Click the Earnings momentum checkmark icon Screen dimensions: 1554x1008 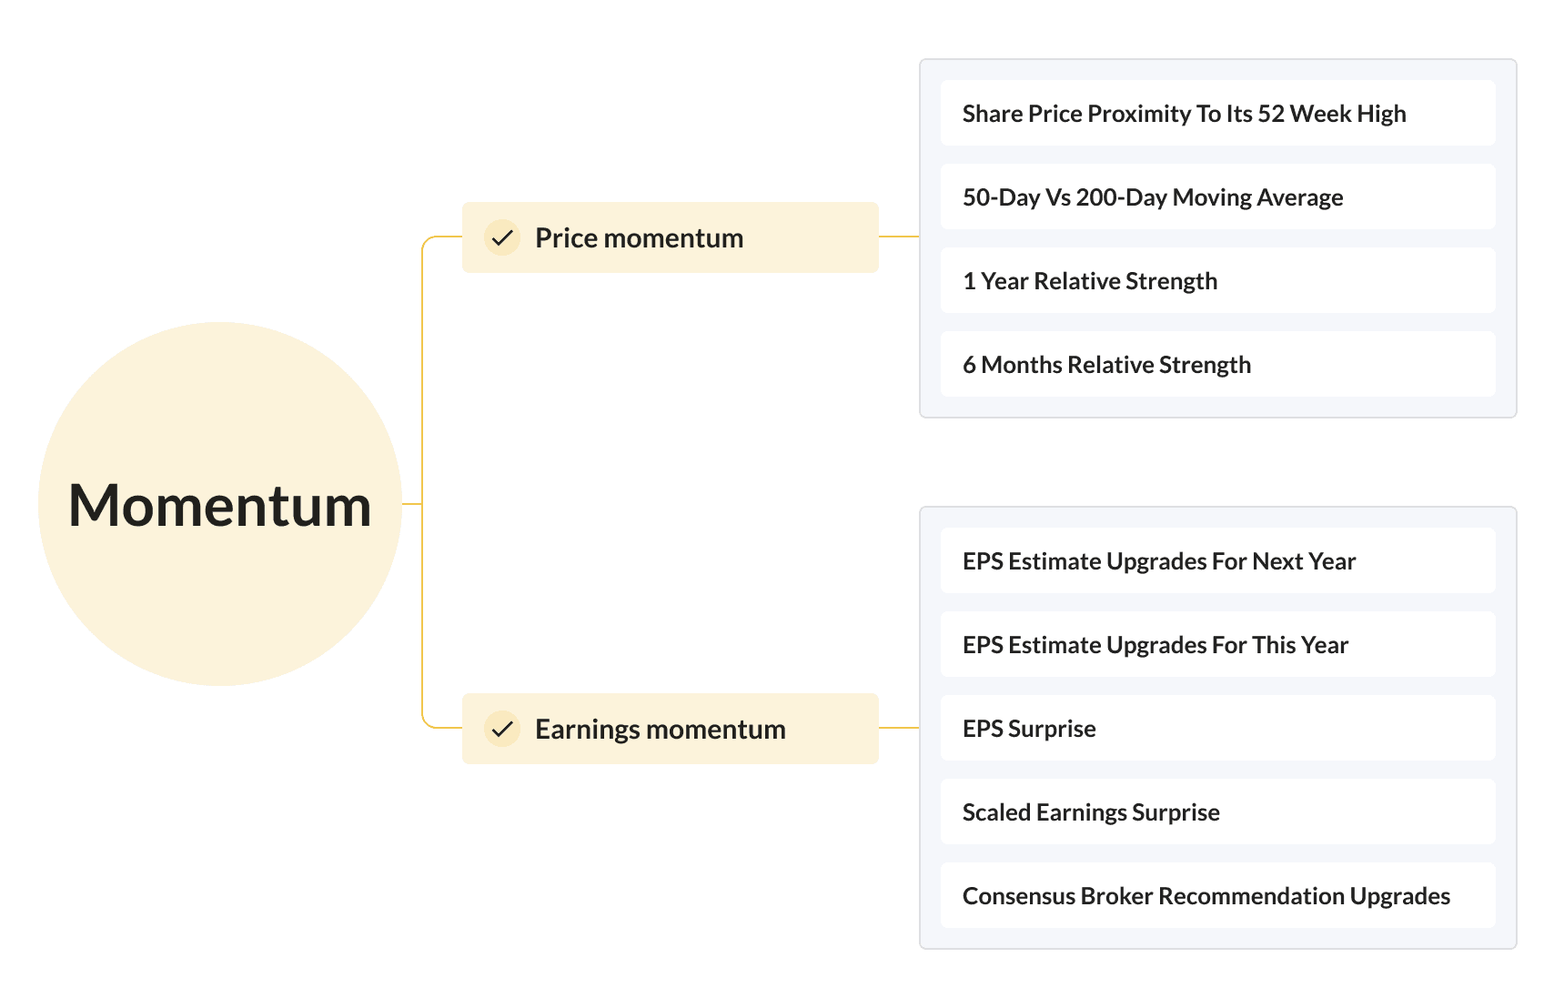(x=502, y=730)
